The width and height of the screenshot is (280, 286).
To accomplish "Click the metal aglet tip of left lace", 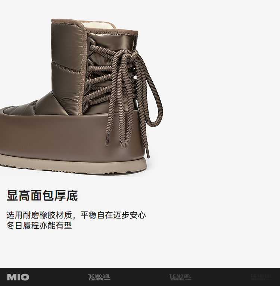I will pos(108,139).
